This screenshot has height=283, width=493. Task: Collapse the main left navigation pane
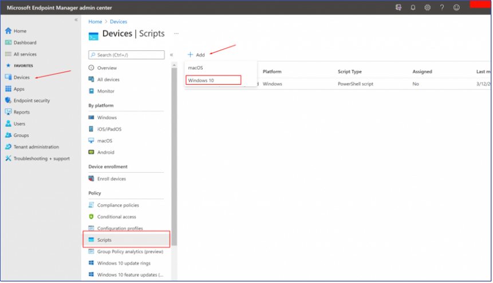point(76,20)
